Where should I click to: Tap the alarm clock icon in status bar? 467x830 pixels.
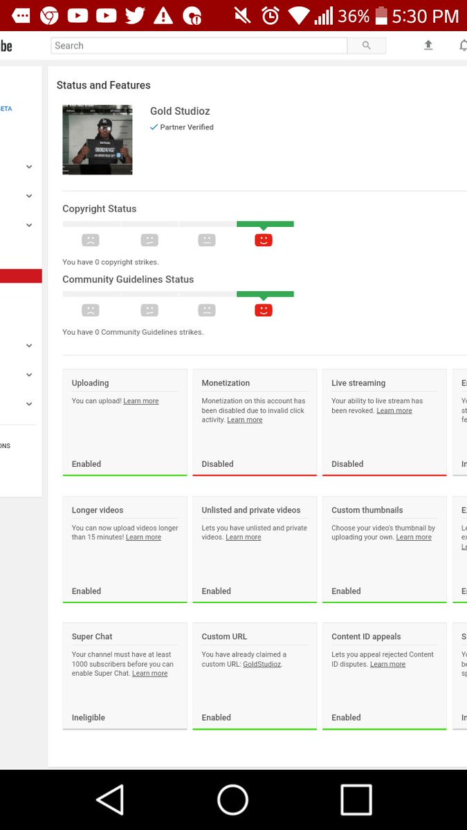pos(271,15)
